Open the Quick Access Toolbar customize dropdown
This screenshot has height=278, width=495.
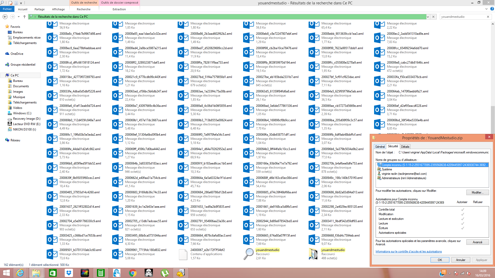[21, 3]
